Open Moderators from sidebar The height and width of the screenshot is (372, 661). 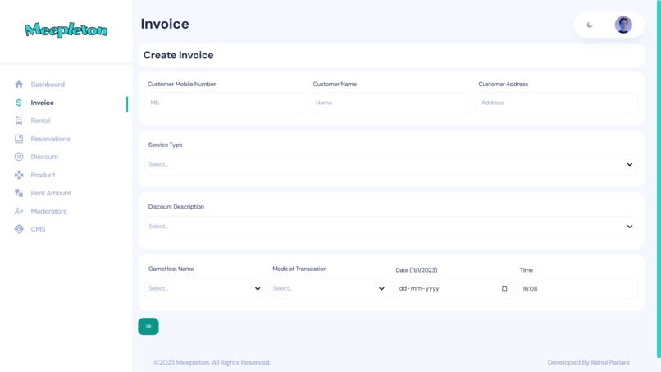pos(48,211)
